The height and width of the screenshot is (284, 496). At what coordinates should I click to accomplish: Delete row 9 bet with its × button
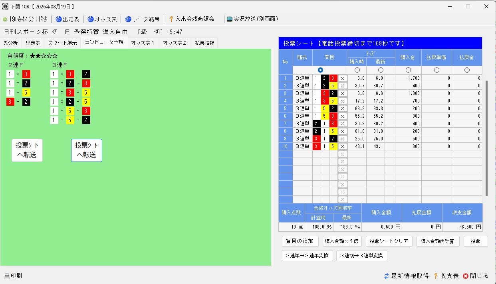342,139
